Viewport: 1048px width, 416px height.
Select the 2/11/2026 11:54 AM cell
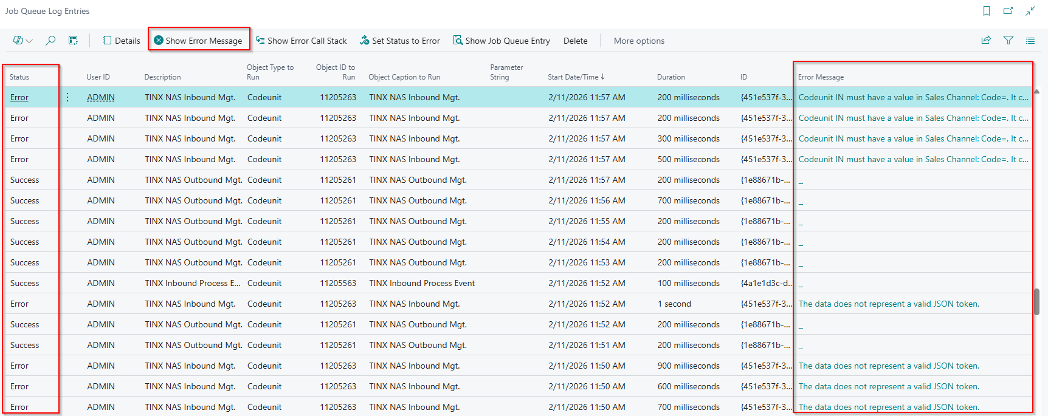587,242
